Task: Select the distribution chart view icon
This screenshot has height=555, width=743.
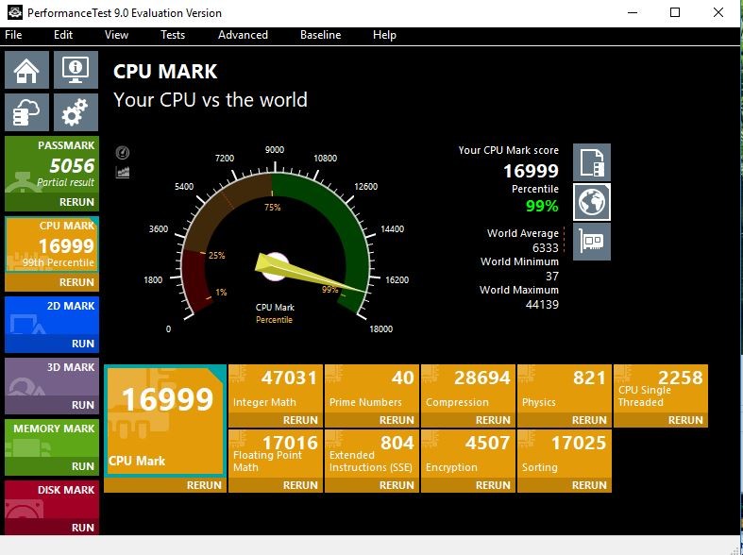Action: click(x=123, y=173)
